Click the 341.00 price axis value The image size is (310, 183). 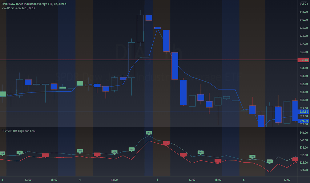pyautogui.click(x=304, y=12)
